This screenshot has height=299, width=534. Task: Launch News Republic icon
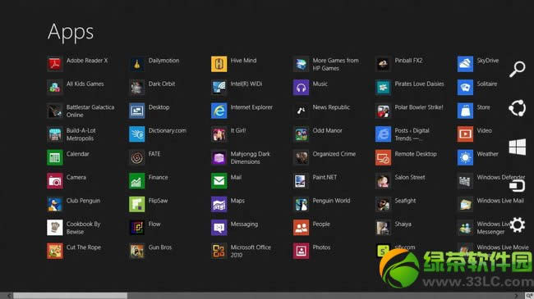pyautogui.click(x=301, y=111)
